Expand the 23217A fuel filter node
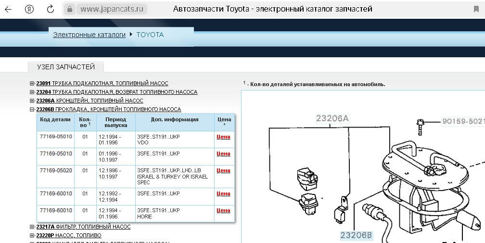Image resolution: width=485 pixels, height=243 pixels. coord(32,227)
